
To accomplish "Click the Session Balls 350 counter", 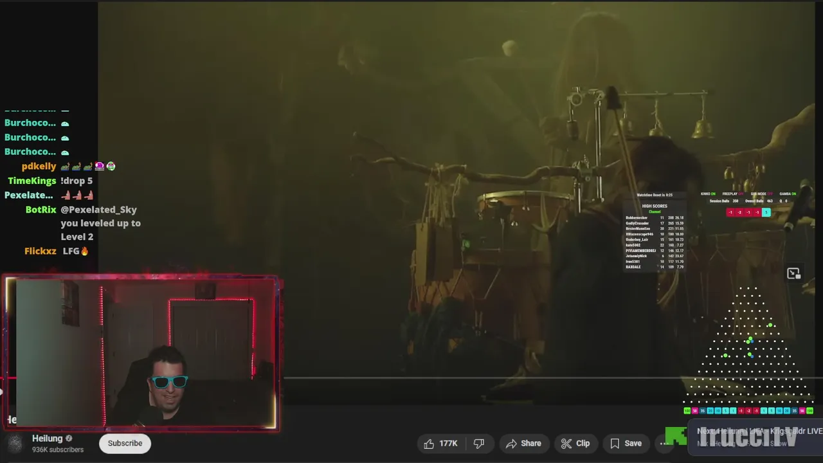I will click(x=724, y=201).
